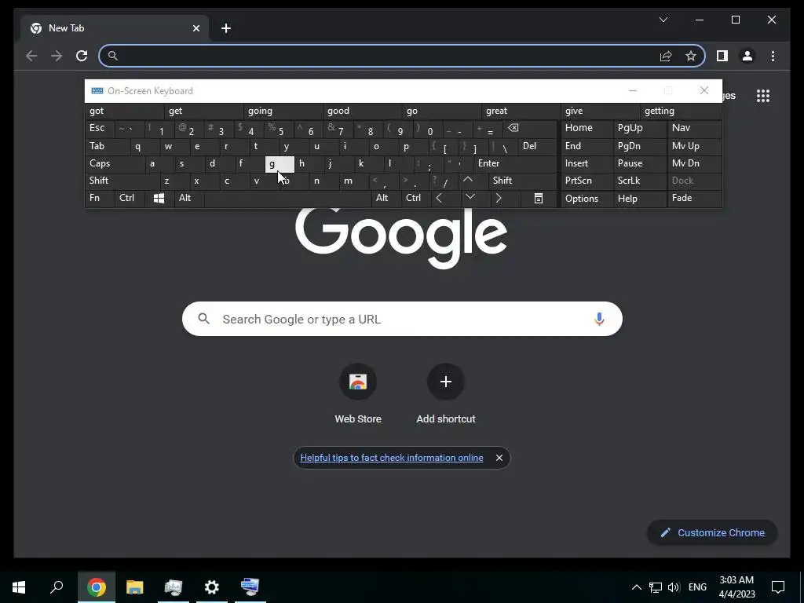Open Options on the On-Screen Keyboard
This screenshot has width=804, height=603.
tap(587, 199)
